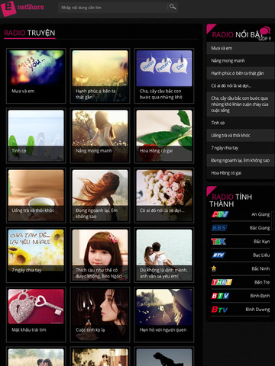Click the netShare logo icon
275x366 pixels.
8,8
